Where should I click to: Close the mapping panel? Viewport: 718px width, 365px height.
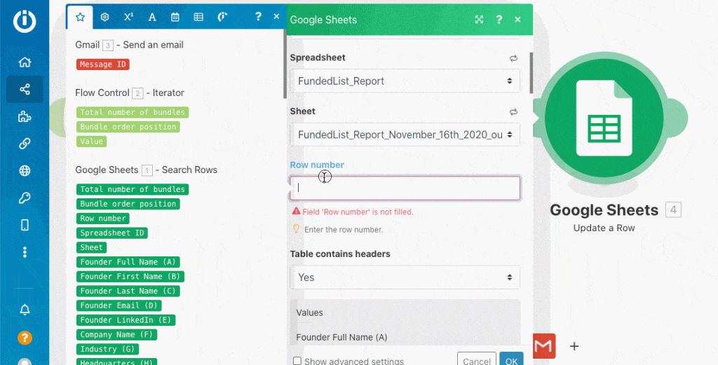pyautogui.click(x=276, y=17)
